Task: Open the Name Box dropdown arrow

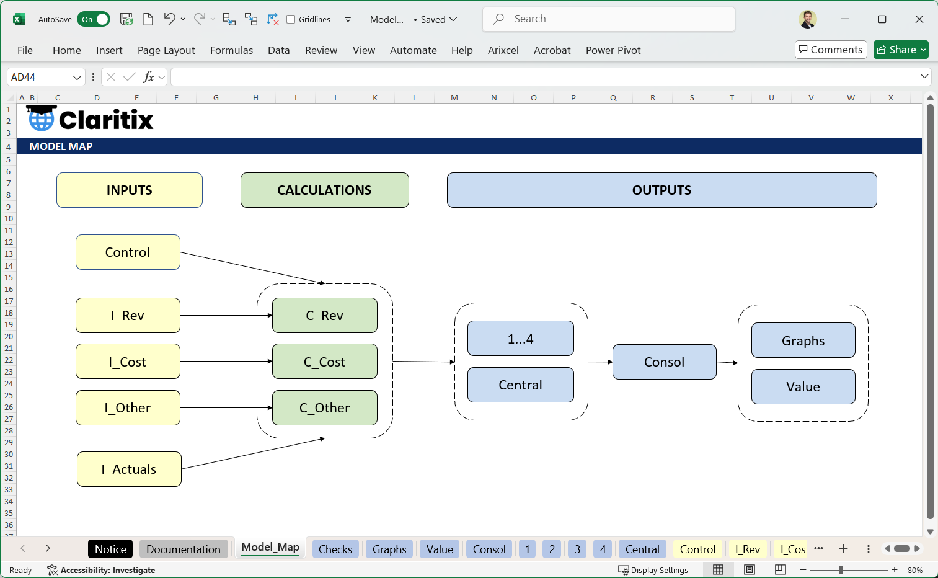Action: tap(77, 78)
